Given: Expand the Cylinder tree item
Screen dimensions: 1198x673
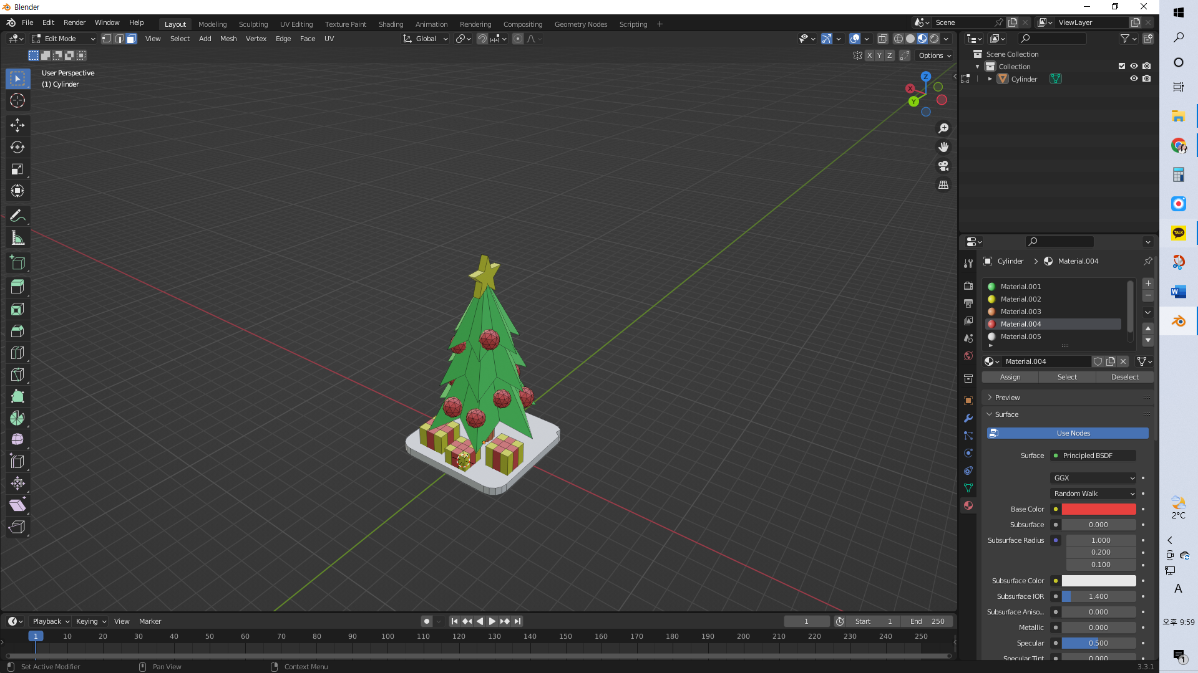Looking at the screenshot, I should 990,79.
